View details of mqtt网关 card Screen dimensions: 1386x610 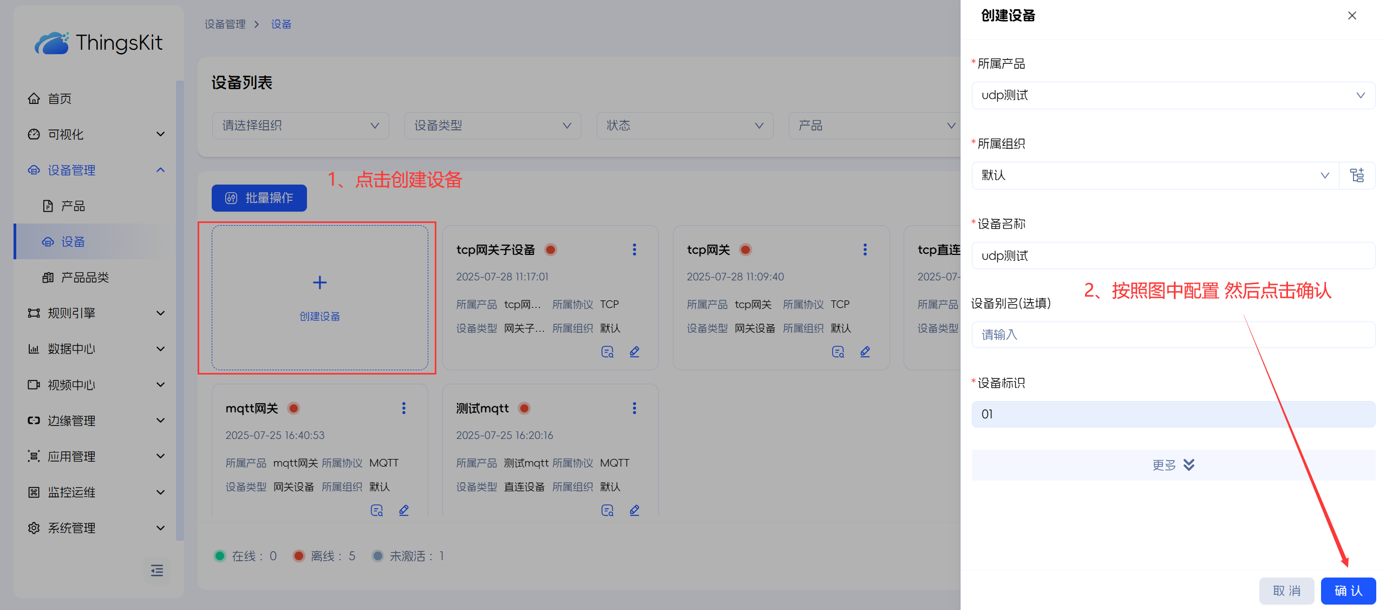pyautogui.click(x=377, y=510)
